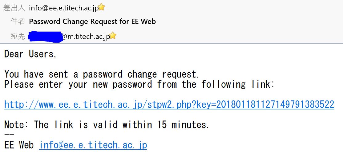Click the recipient's @m.titech.ac.jp address

tap(86, 36)
